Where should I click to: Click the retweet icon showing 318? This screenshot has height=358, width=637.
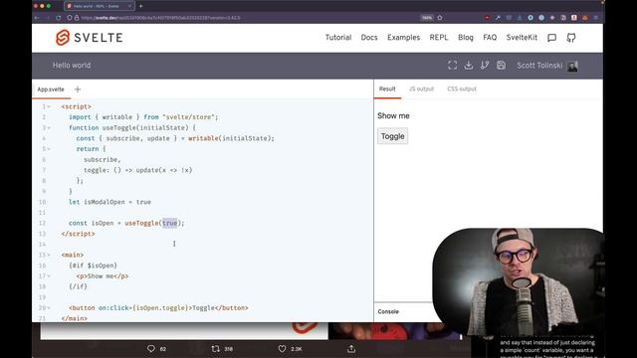(215, 349)
